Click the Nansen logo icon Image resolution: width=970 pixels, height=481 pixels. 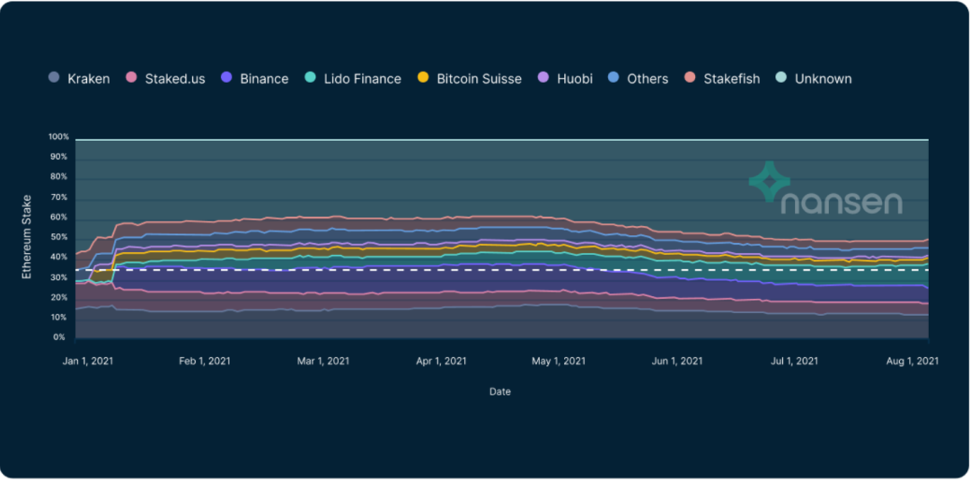tap(769, 179)
